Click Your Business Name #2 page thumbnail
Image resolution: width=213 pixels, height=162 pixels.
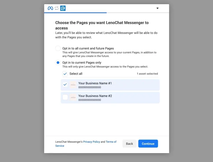click(x=73, y=97)
